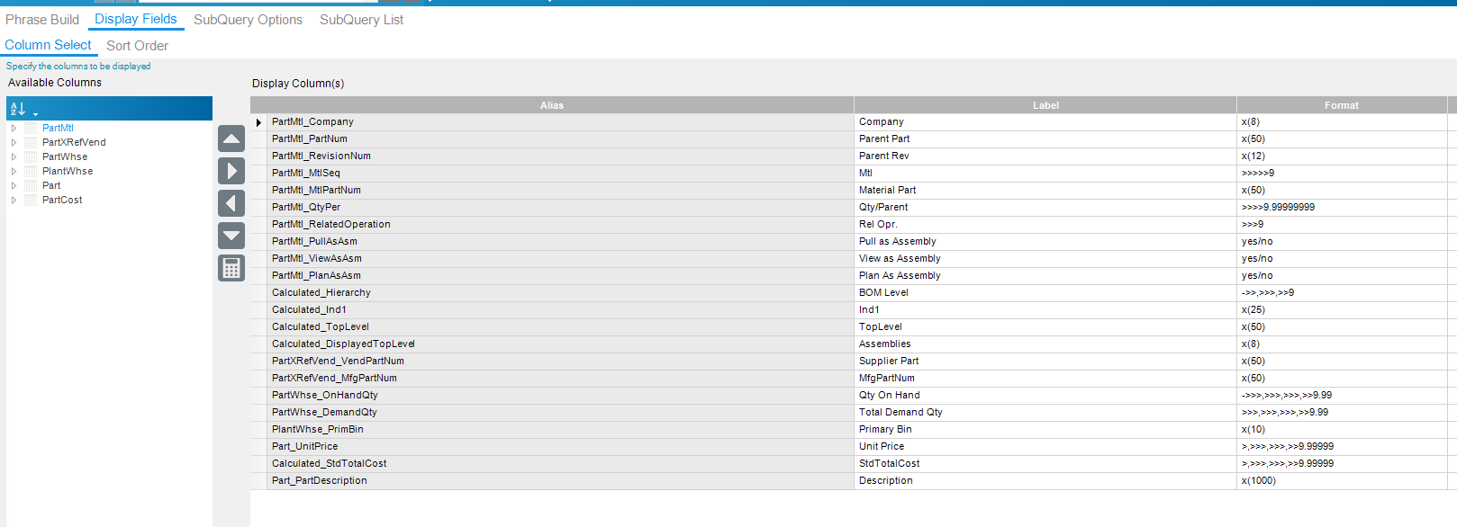Expand the Part tree node
Image resolution: width=1457 pixels, height=527 pixels.
point(14,185)
